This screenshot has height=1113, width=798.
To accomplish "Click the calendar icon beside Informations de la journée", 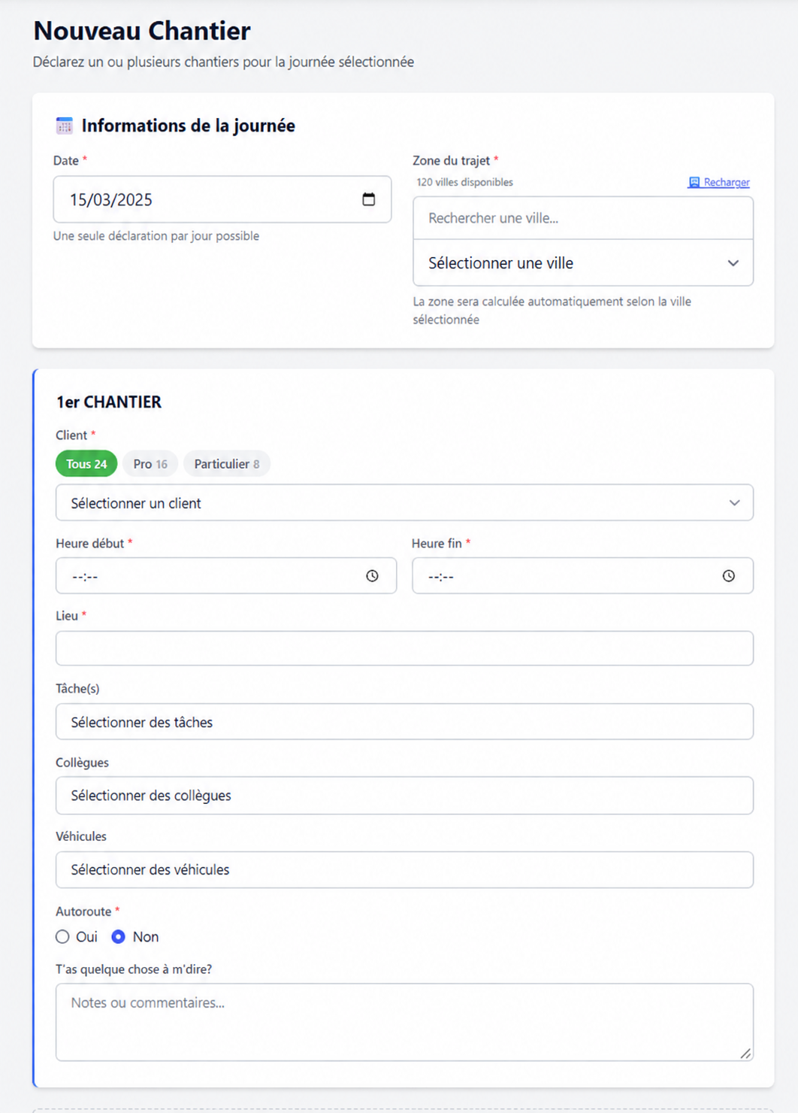I will (65, 126).
